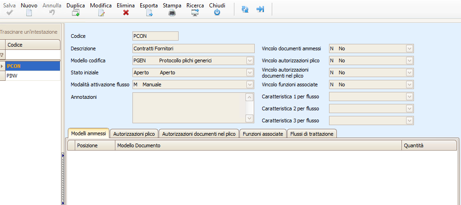Click the Chiudi power icon
This screenshot has width=461, height=205.
pos(217,13)
